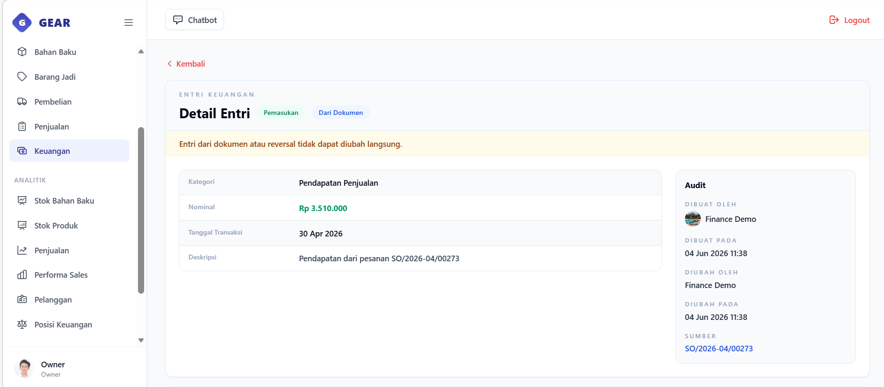Click the Bahan Baku box icon
884x387 pixels.
click(x=22, y=52)
